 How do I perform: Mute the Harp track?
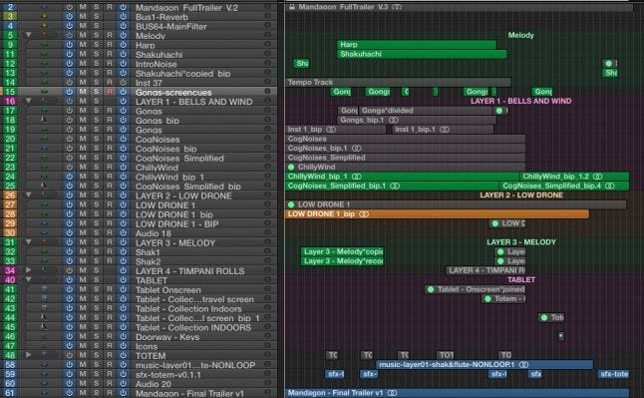pyautogui.click(x=83, y=45)
